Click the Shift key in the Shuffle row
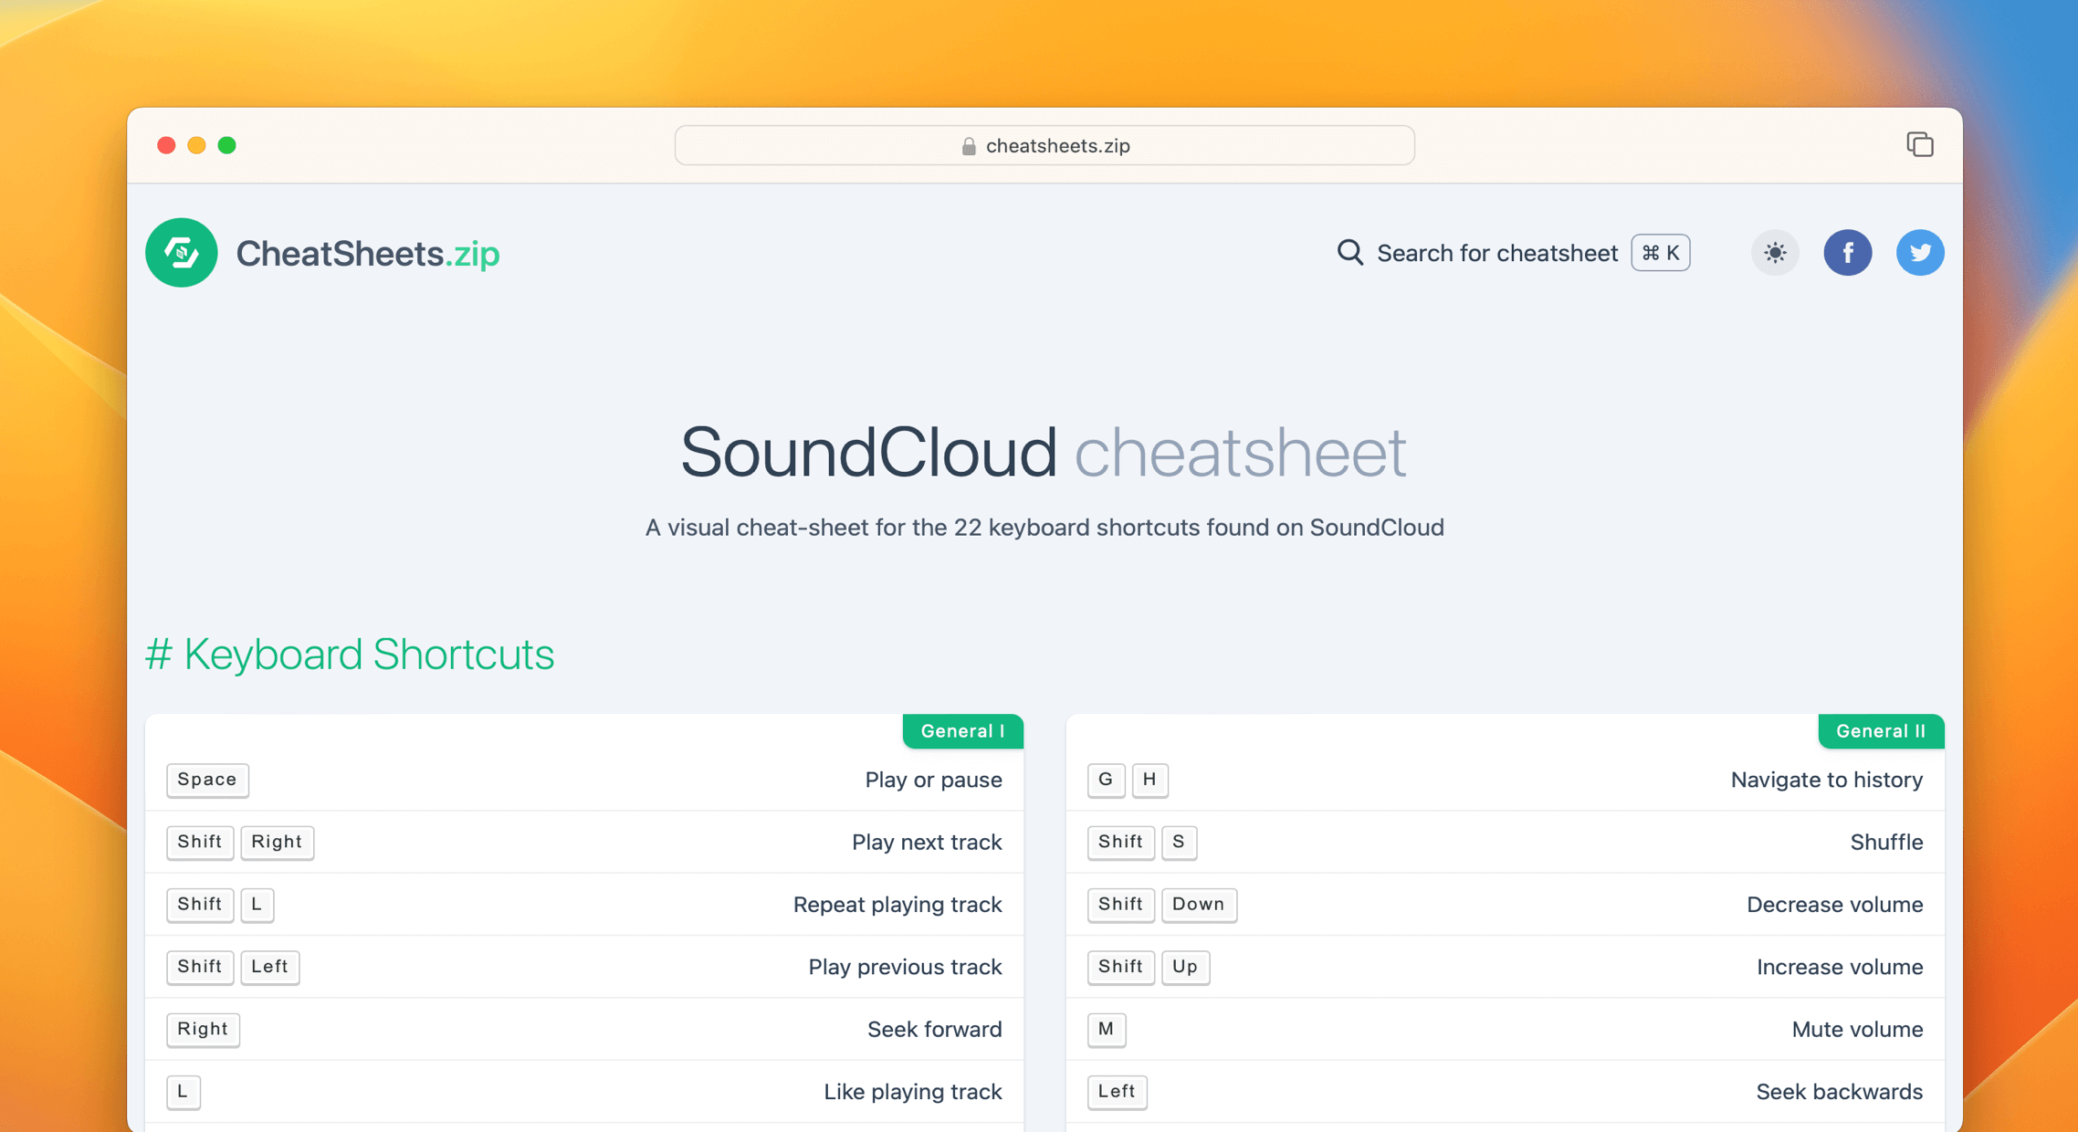2078x1132 pixels. click(1120, 842)
